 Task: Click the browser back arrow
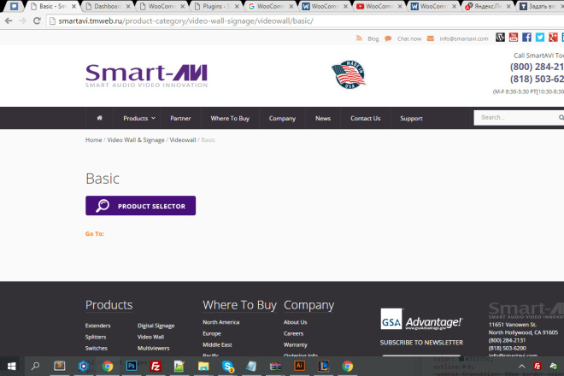tap(9, 21)
